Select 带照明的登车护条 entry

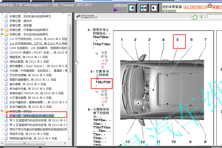[33, 139]
